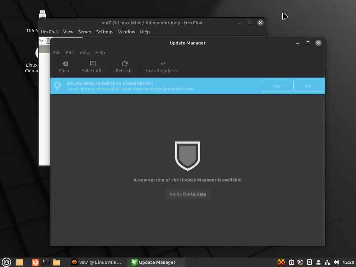Maximize the Update Manager window
Viewport: 356px width, 267px height.
(308, 43)
